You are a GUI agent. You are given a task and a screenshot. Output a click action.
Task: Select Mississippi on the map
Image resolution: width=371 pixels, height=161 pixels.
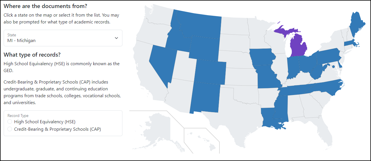[281, 109]
